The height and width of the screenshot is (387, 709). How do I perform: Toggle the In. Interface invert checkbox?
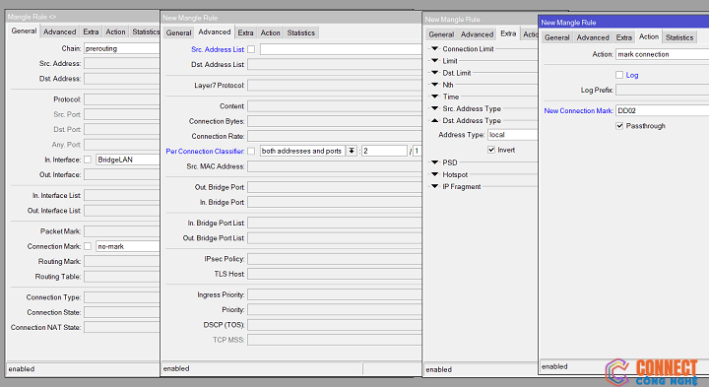click(x=88, y=160)
